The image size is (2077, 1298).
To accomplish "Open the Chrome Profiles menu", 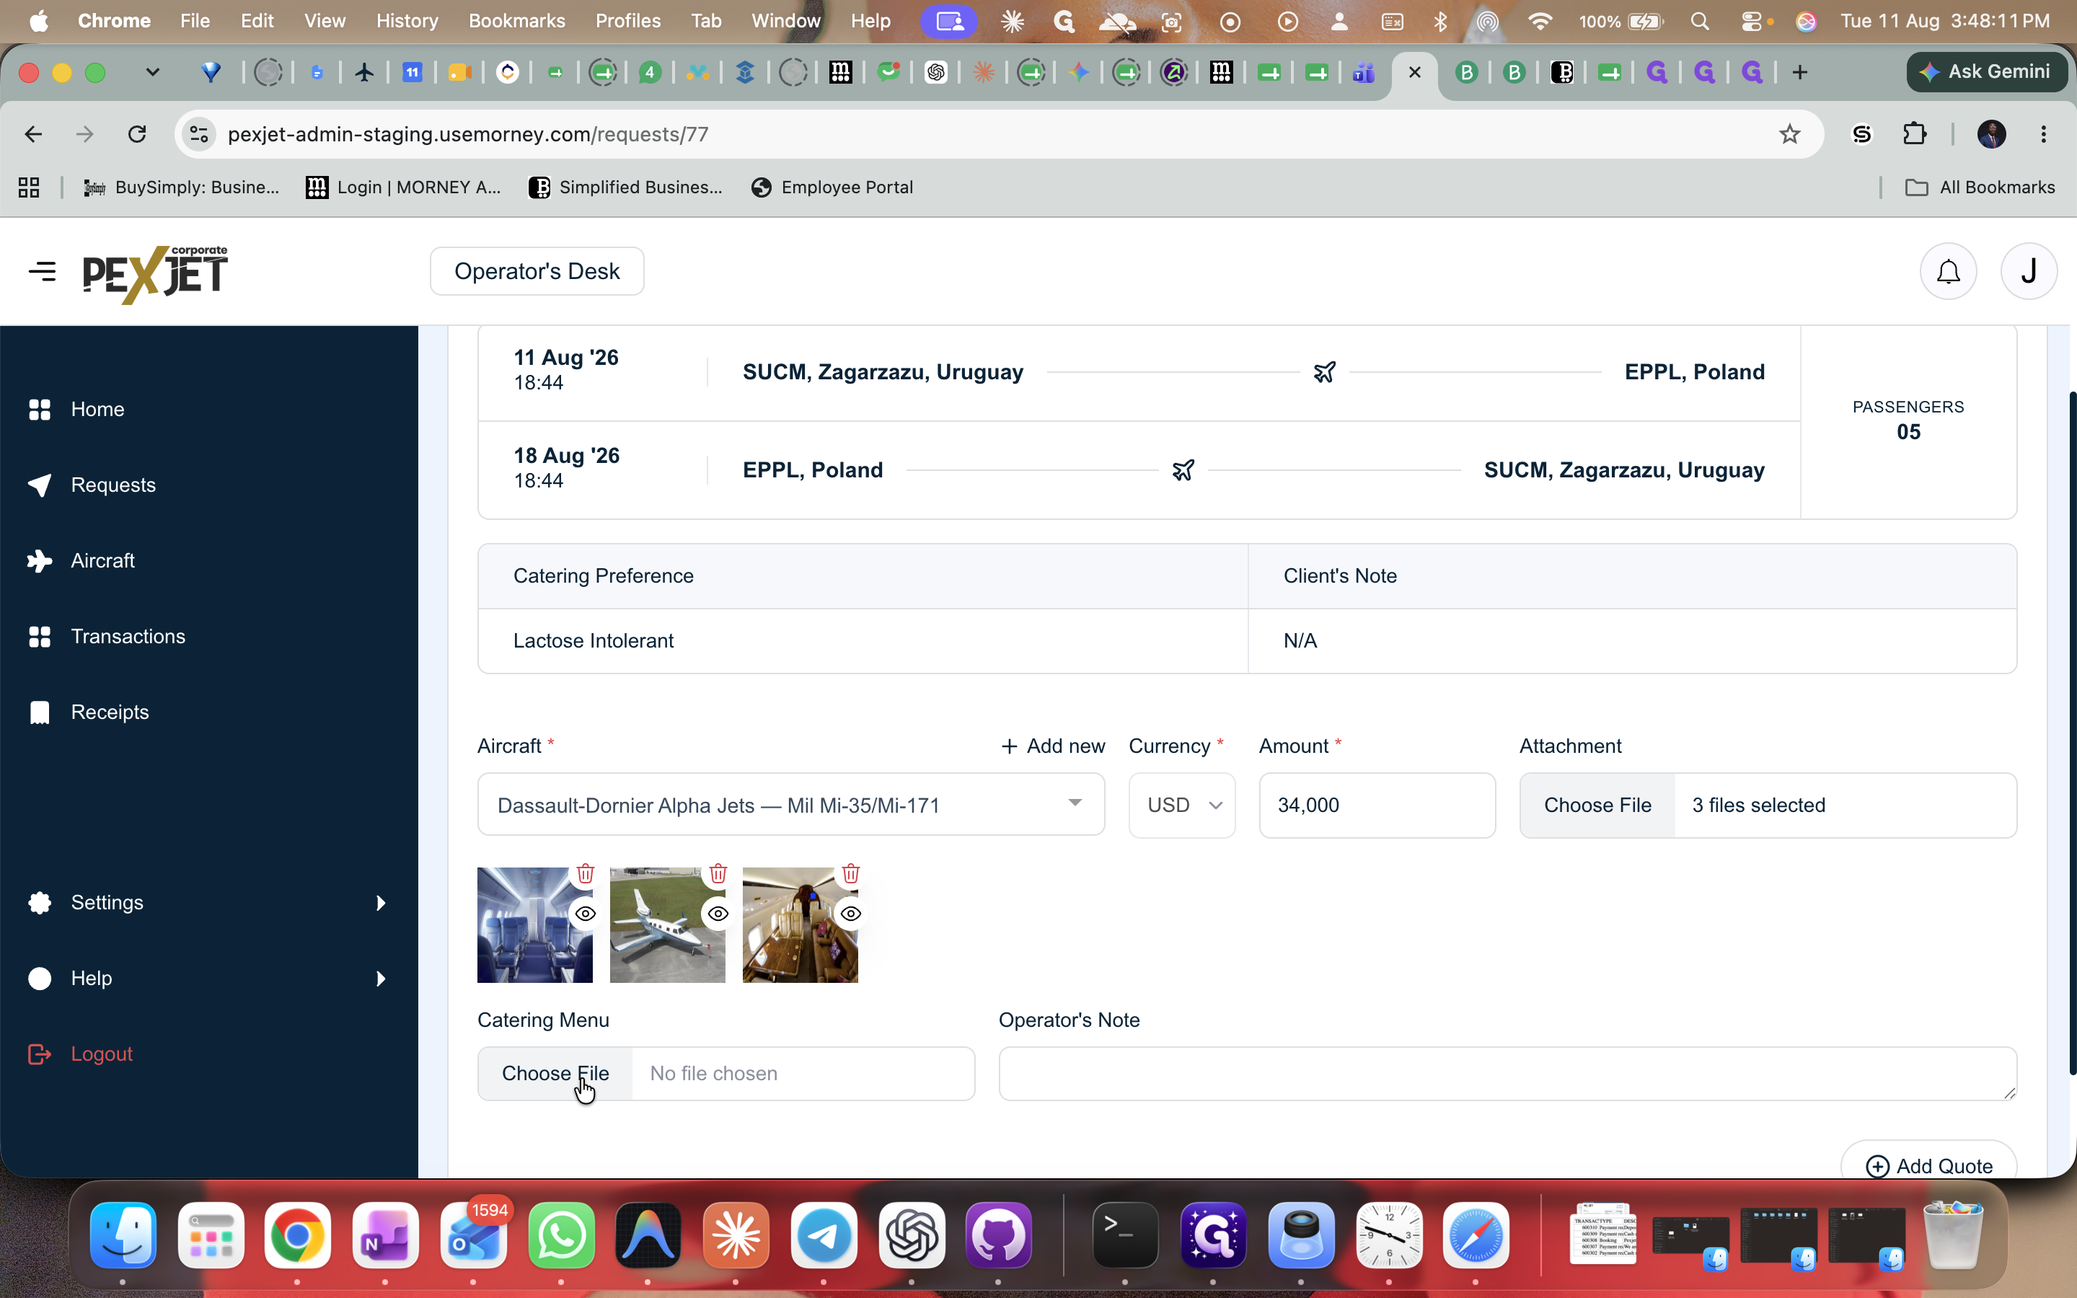I will pos(627,21).
